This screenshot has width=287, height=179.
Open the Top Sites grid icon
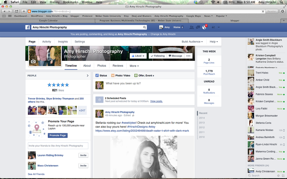click(10, 16)
